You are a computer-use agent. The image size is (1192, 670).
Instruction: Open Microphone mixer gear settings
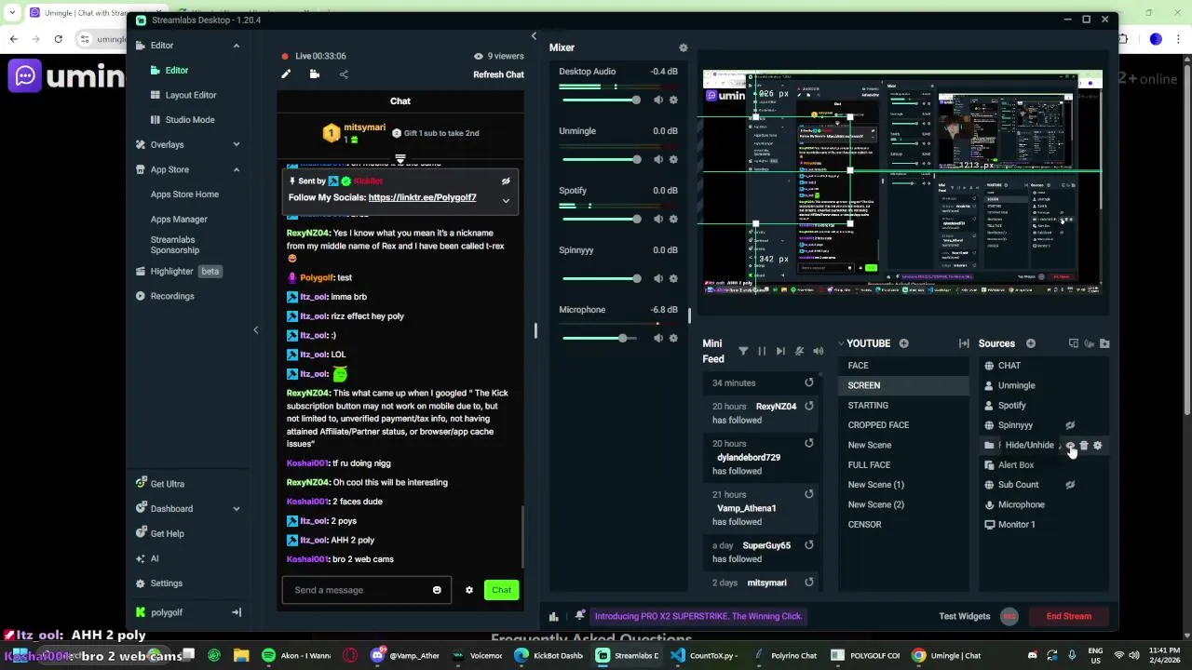point(673,338)
